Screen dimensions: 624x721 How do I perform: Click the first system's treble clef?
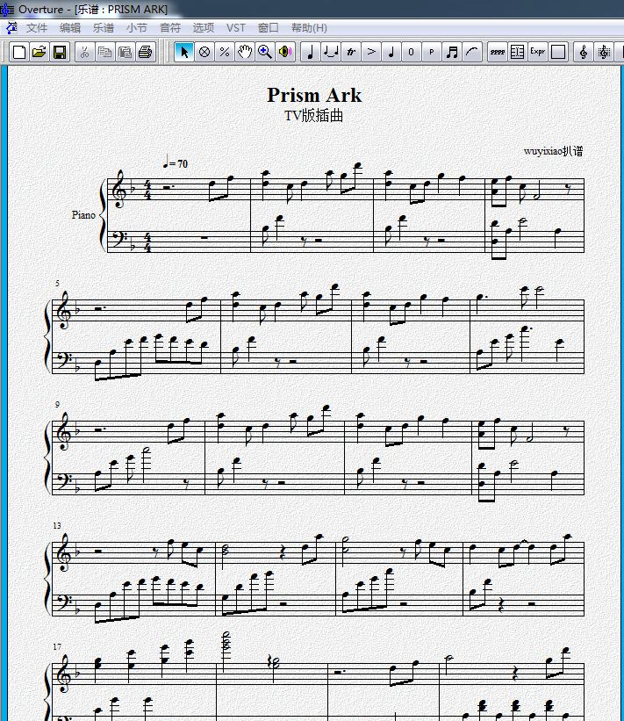pos(119,189)
